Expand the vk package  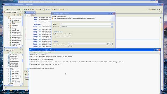click(x=9, y=27)
